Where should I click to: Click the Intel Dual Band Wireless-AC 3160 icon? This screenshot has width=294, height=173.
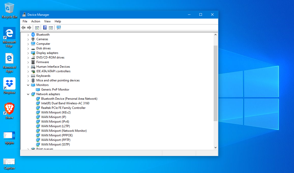pos(38,103)
